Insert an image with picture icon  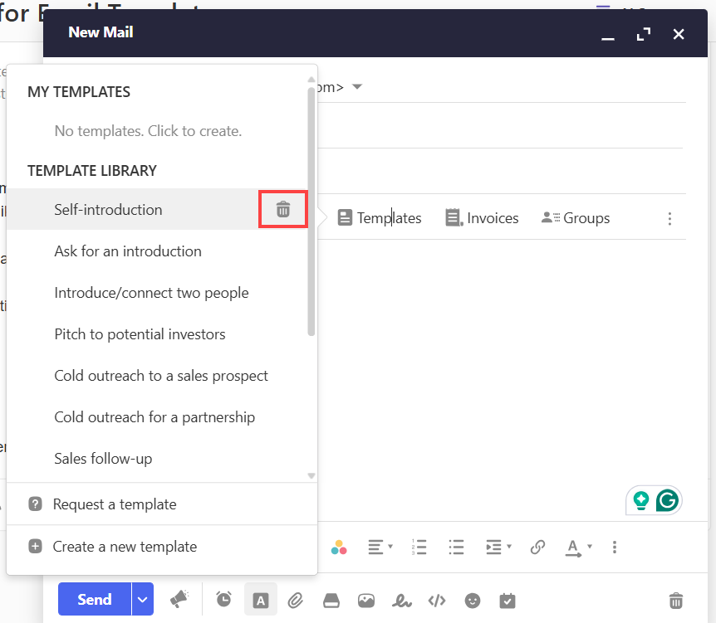[366, 601]
